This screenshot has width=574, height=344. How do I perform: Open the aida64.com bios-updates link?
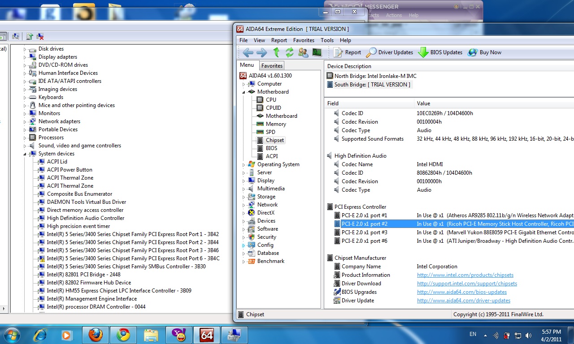pos(462,292)
